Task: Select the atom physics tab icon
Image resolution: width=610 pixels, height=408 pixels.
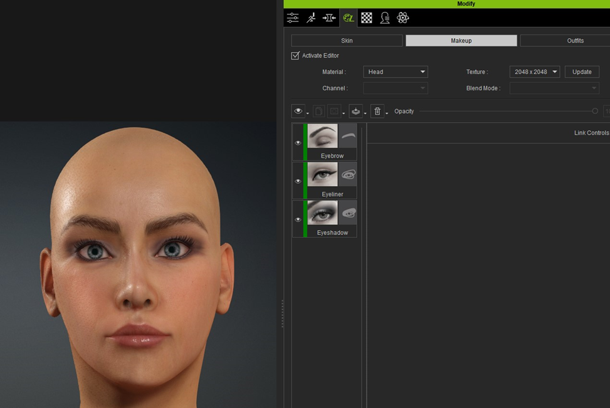Action: 403,18
